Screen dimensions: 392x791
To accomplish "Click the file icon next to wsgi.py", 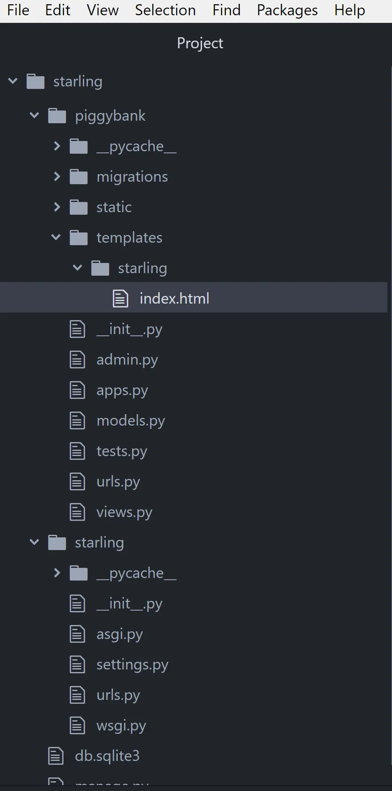I will point(77,725).
